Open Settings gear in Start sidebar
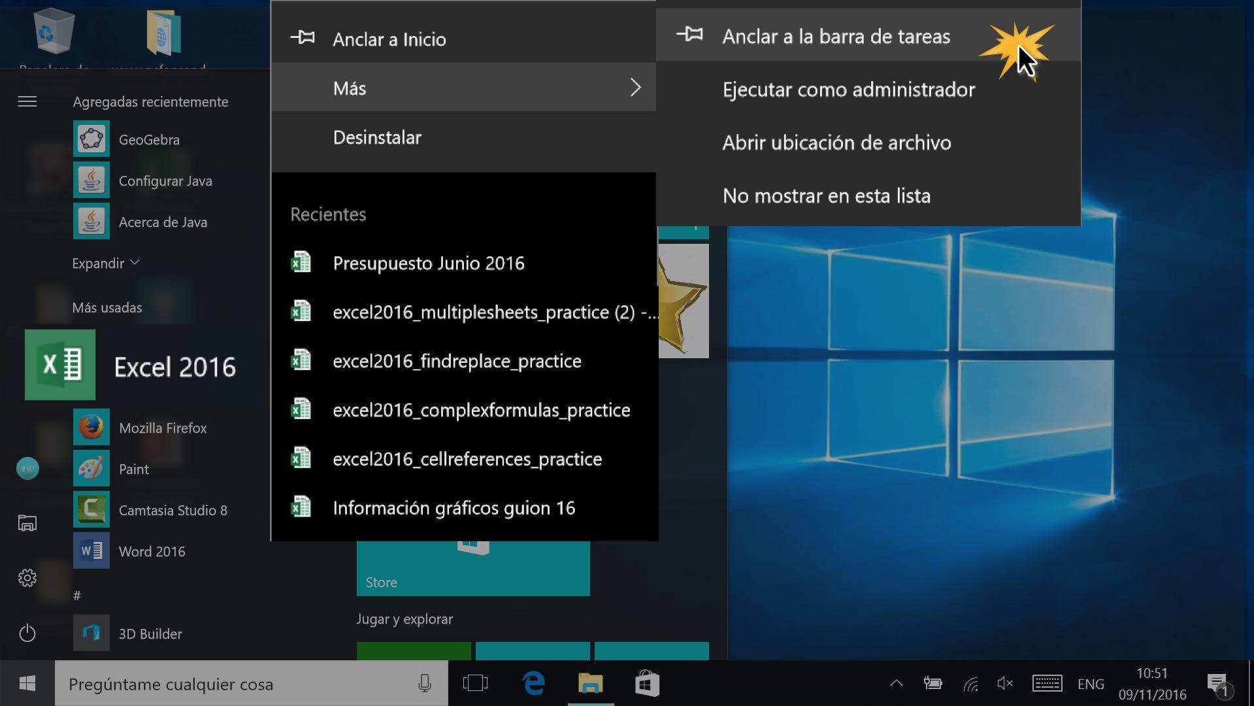This screenshot has height=706, width=1254. (27, 578)
